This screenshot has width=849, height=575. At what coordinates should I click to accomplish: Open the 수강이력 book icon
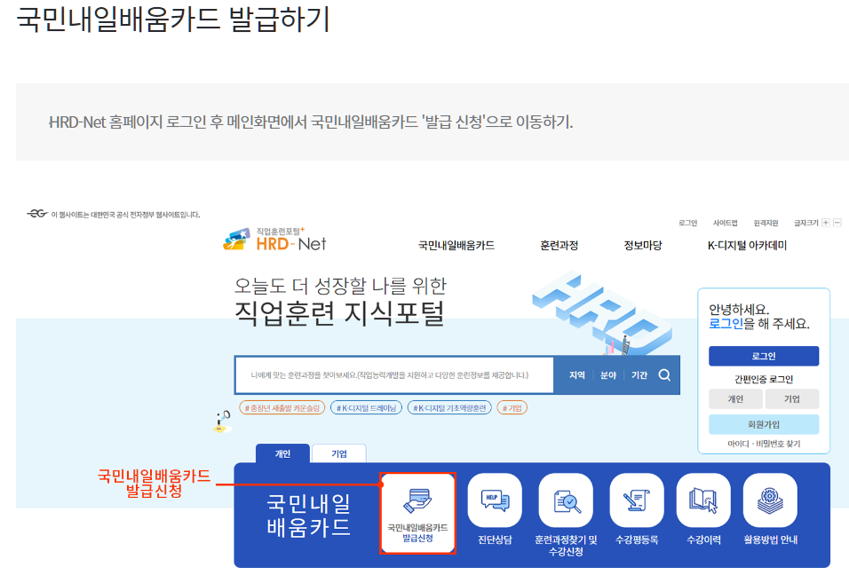[x=703, y=500]
